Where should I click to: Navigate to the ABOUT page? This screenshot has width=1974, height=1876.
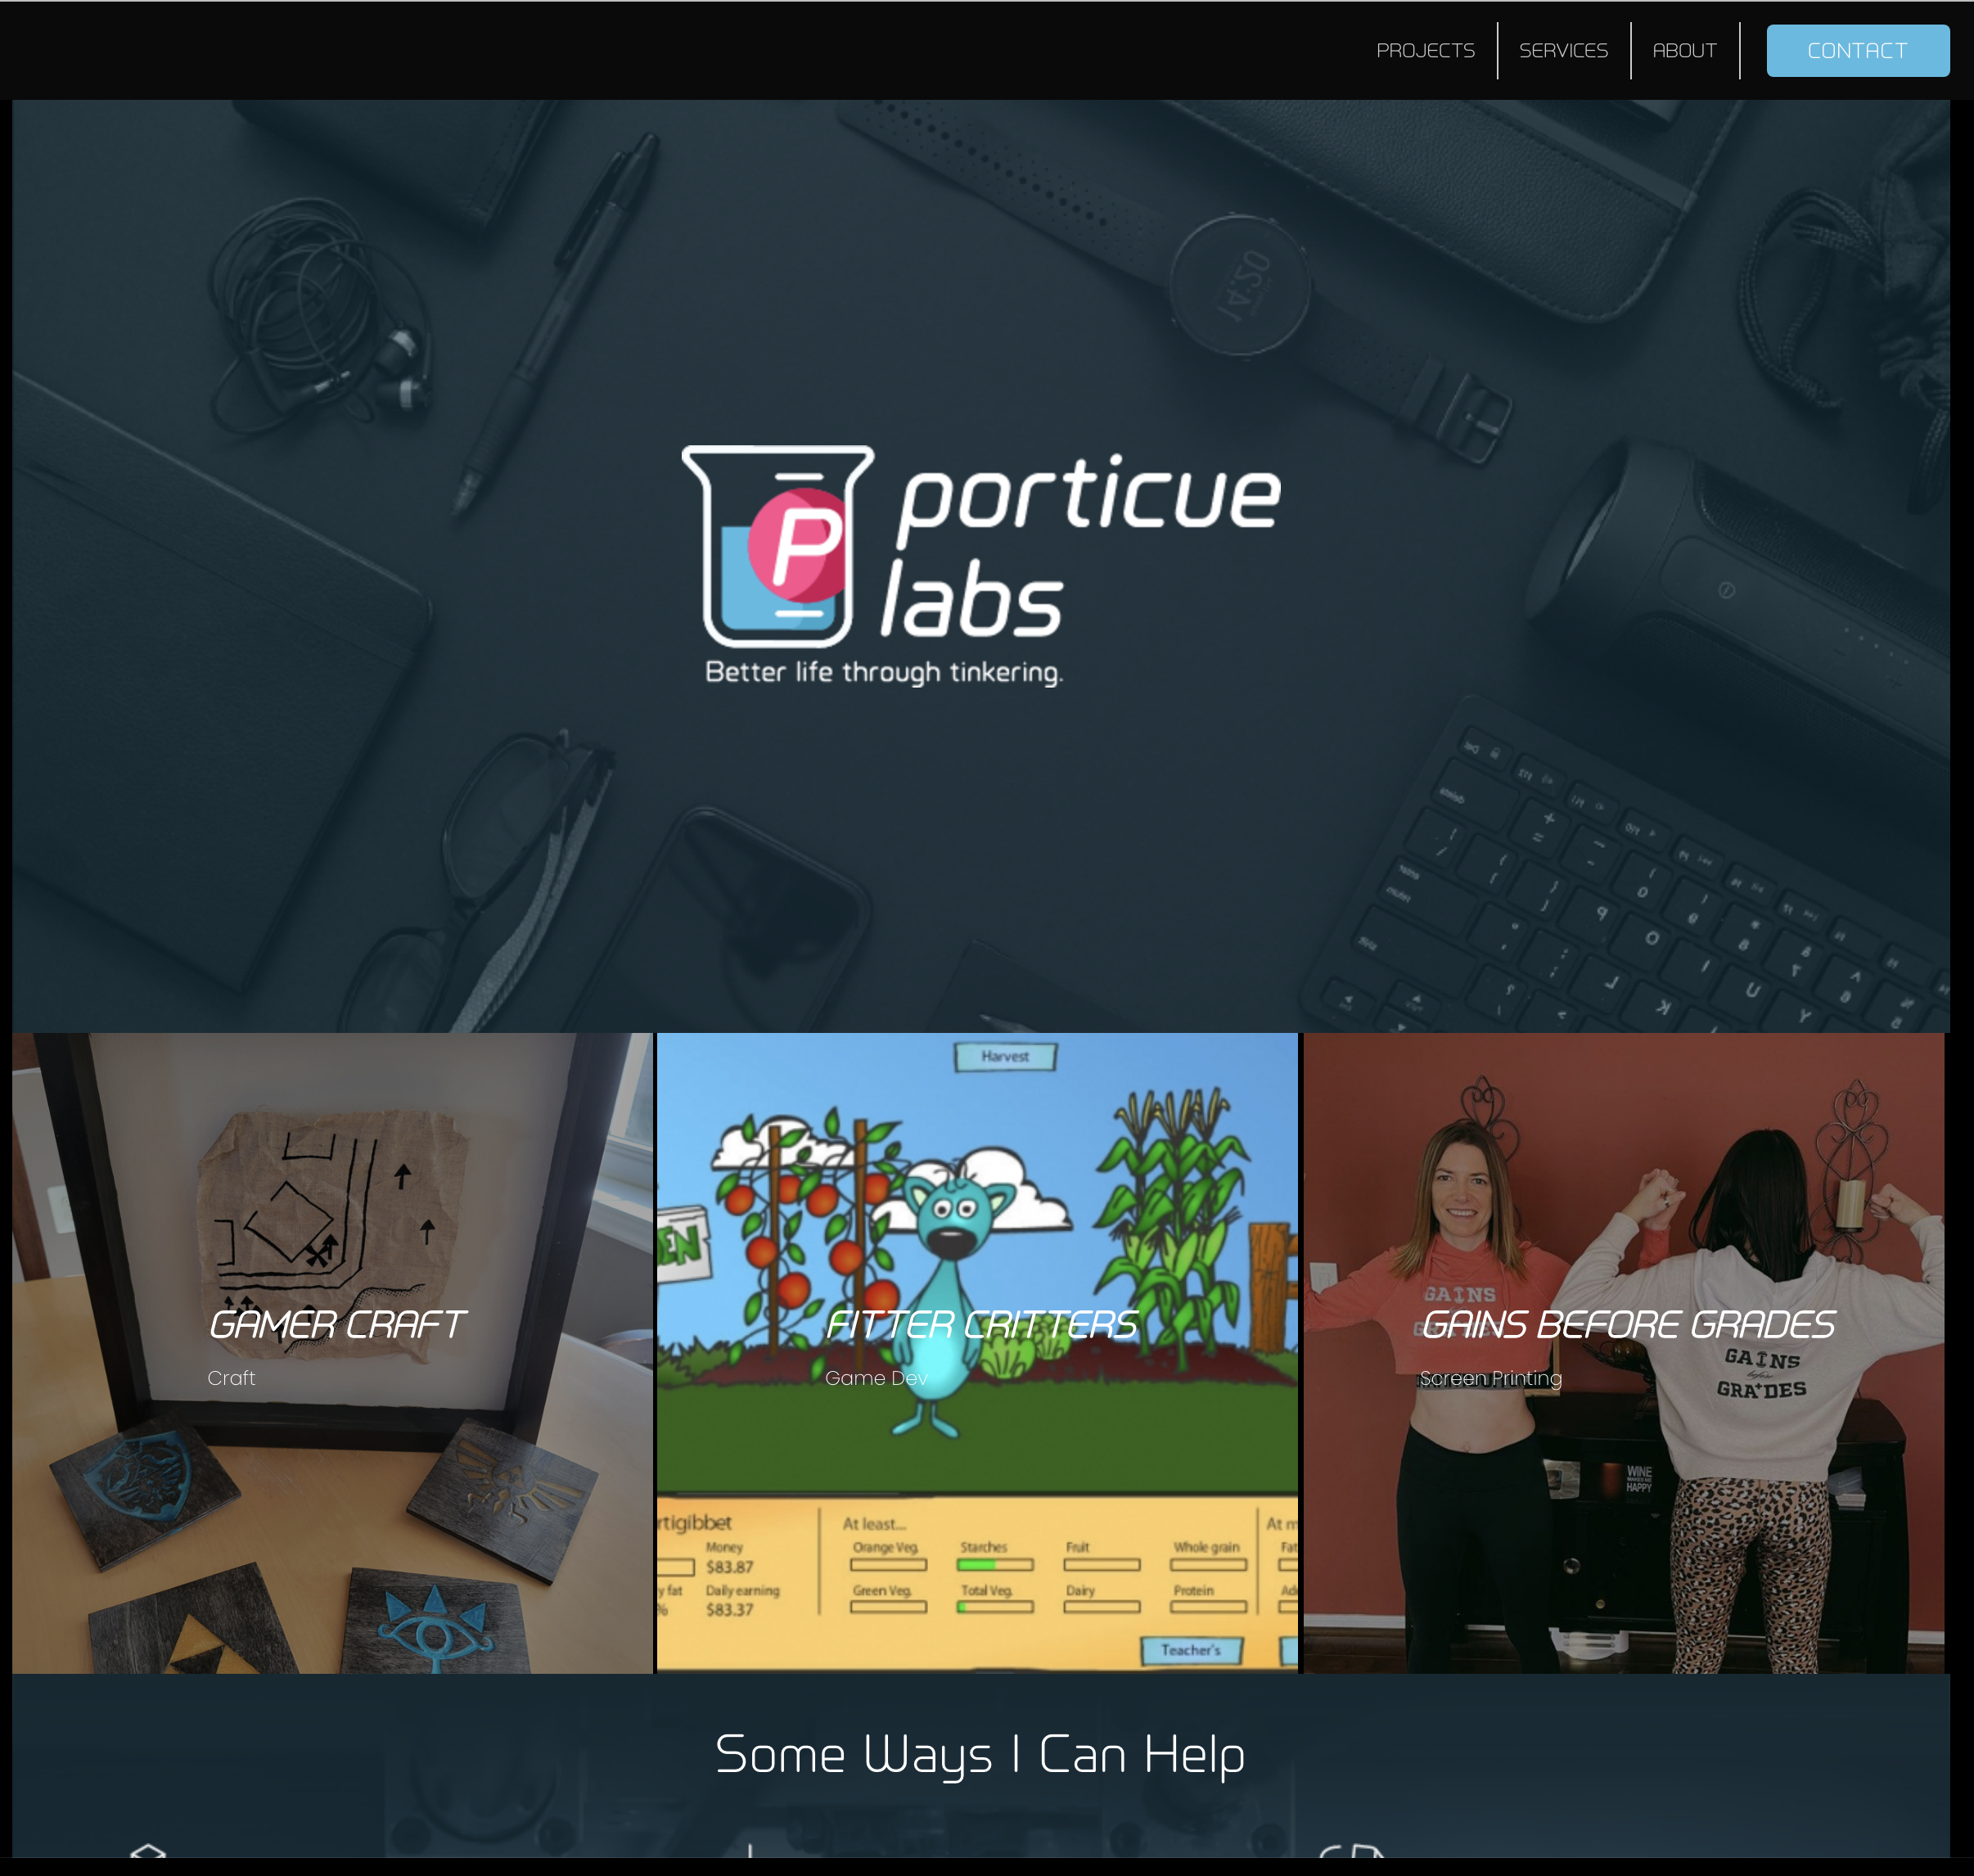pyautogui.click(x=1684, y=50)
